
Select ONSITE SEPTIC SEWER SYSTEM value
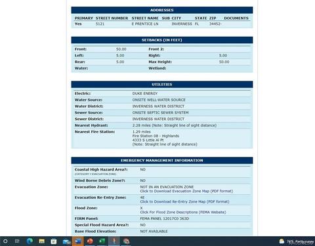tap(160, 113)
